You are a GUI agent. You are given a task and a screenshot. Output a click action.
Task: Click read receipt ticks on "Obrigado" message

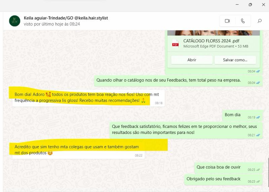click(x=258, y=182)
